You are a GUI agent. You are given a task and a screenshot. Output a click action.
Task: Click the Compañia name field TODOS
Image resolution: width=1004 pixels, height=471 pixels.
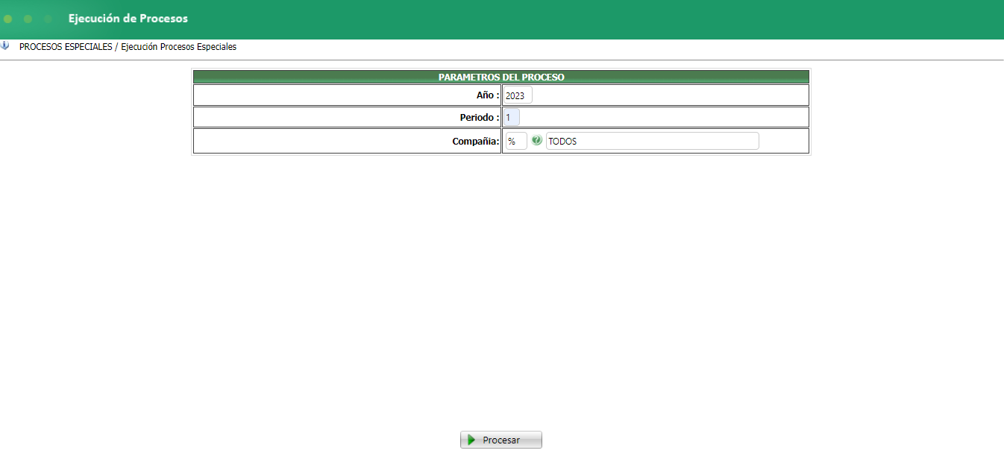(652, 141)
